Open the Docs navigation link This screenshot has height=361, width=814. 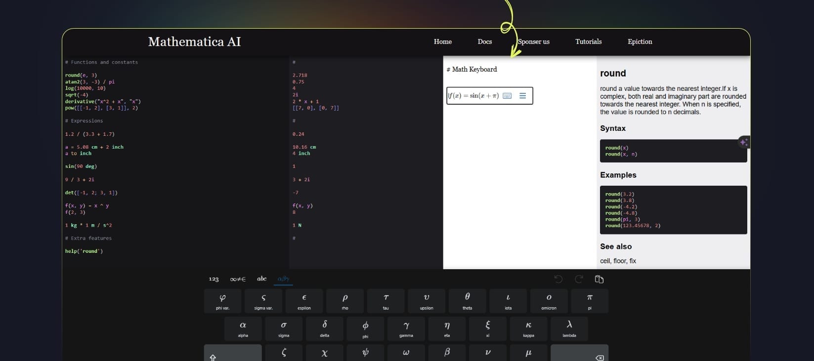click(x=484, y=41)
